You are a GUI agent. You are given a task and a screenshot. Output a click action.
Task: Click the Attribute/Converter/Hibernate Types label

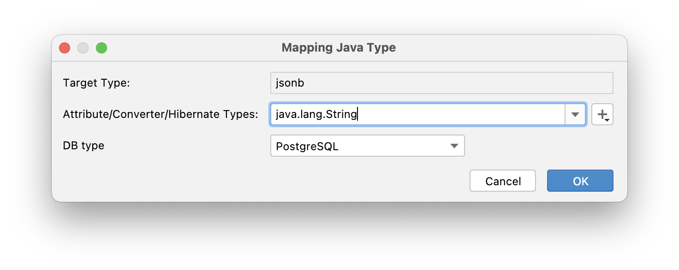click(161, 114)
